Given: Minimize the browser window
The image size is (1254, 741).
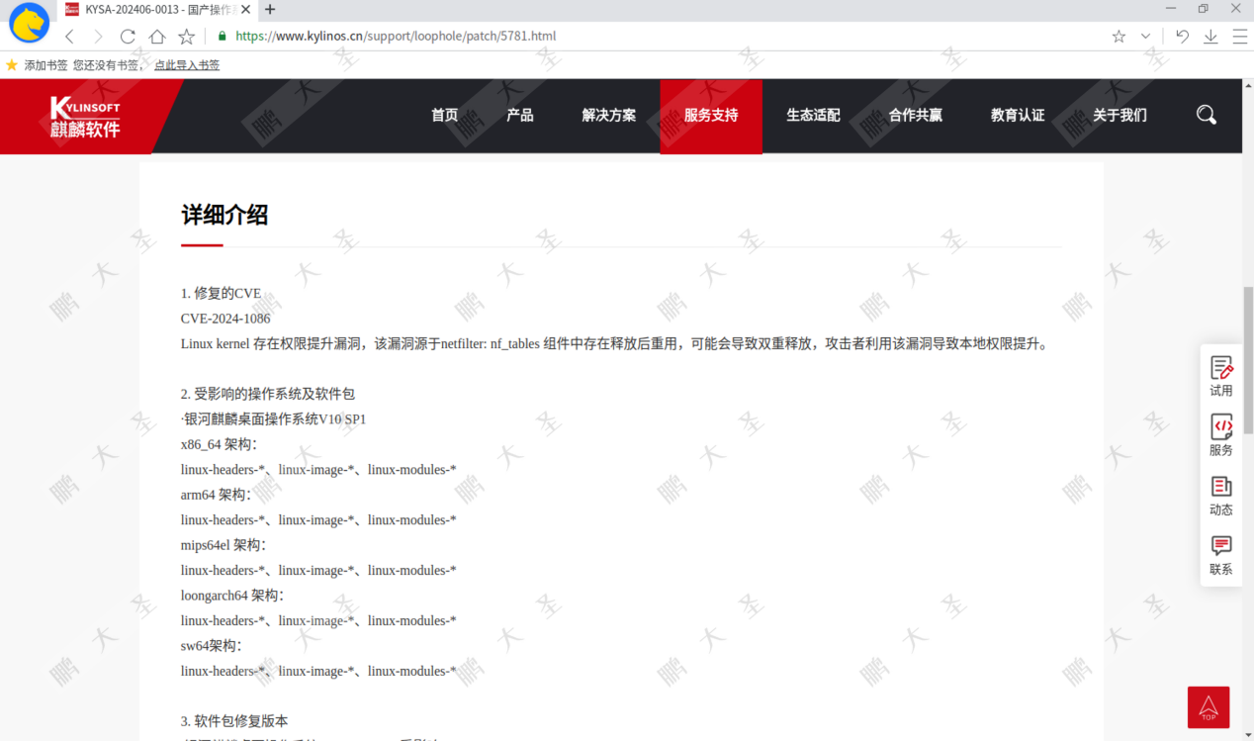Looking at the screenshot, I should (1172, 9).
